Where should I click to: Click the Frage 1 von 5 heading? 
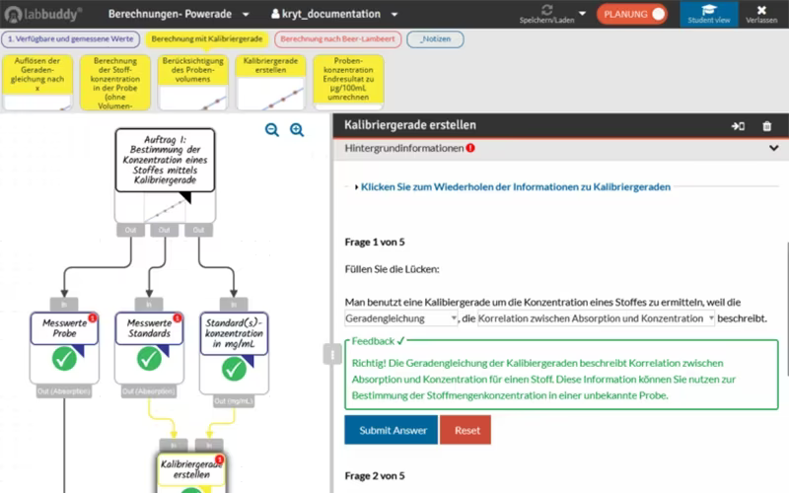(x=375, y=242)
